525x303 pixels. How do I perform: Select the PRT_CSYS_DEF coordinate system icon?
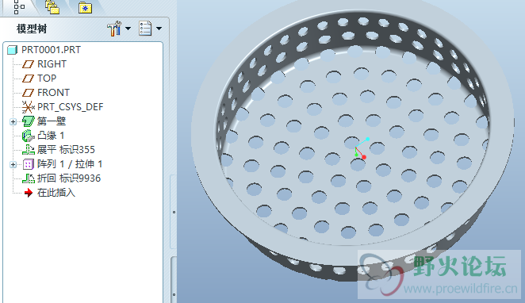28,107
